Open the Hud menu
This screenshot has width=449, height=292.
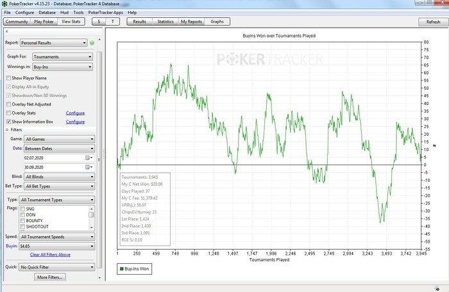64,12
